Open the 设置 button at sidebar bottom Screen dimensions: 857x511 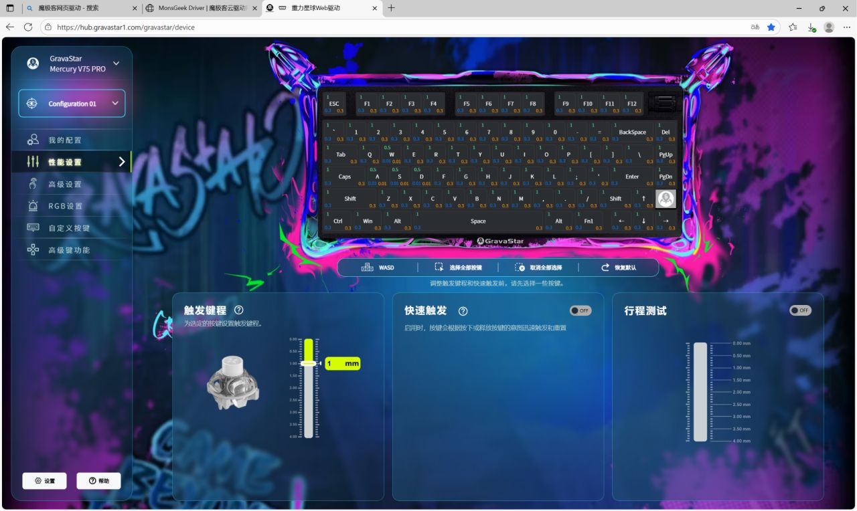click(x=44, y=481)
